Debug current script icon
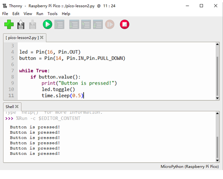This screenshot has width=223, height=179. click(x=59, y=24)
